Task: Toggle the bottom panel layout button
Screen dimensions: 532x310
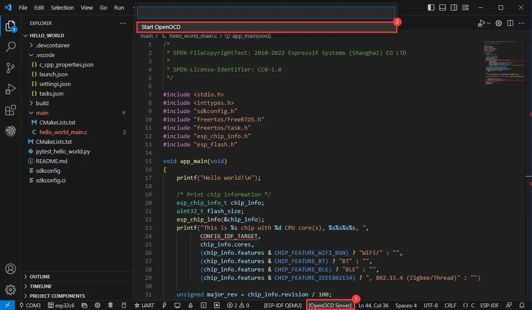Action: pos(443,7)
